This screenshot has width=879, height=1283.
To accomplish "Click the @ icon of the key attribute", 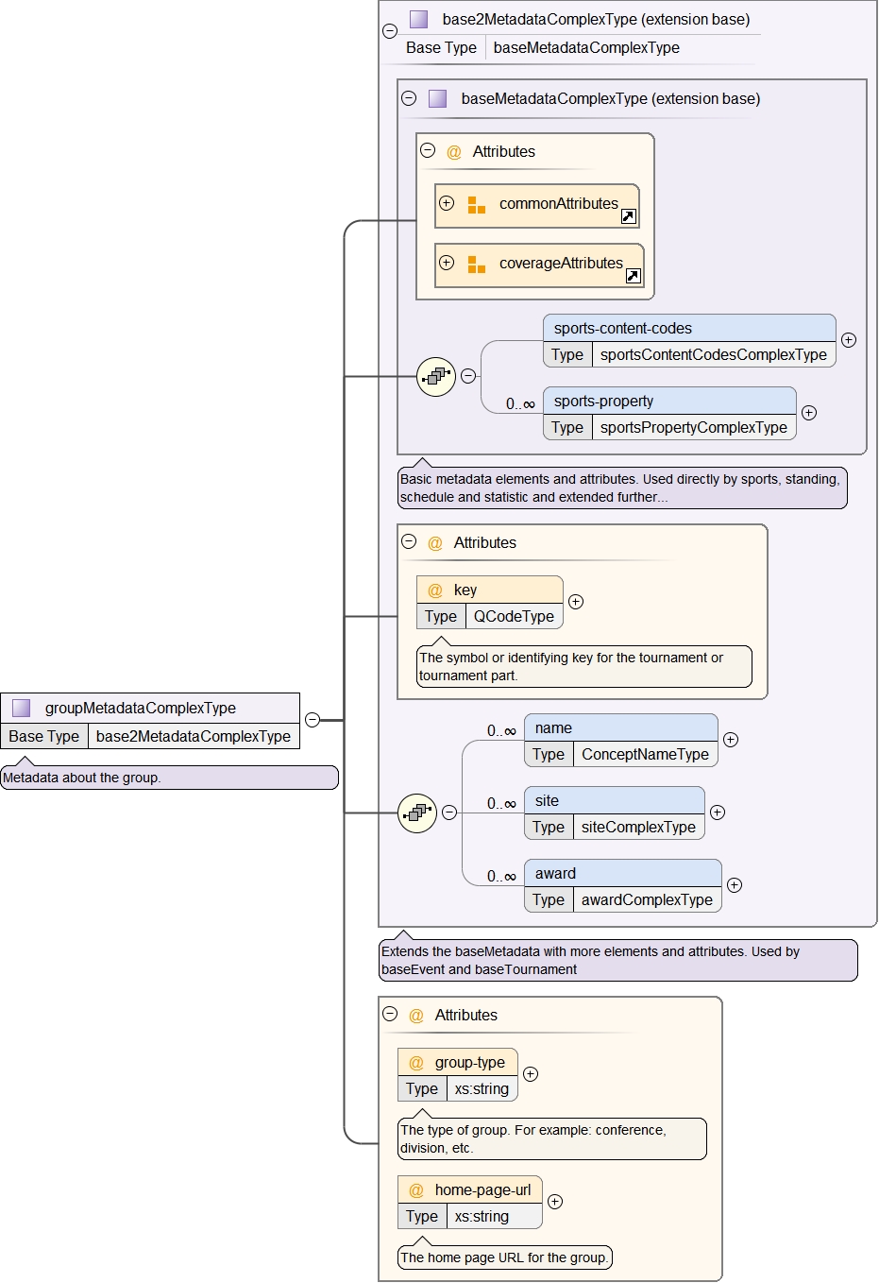I will pos(433,589).
